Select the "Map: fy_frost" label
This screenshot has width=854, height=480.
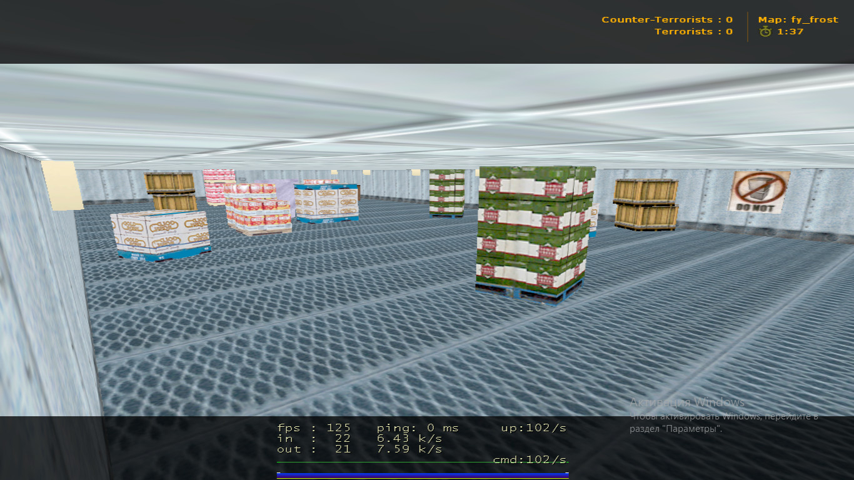pyautogui.click(x=798, y=20)
